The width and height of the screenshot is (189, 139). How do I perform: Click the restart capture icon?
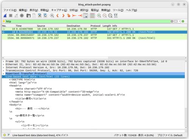tap(16, 15)
